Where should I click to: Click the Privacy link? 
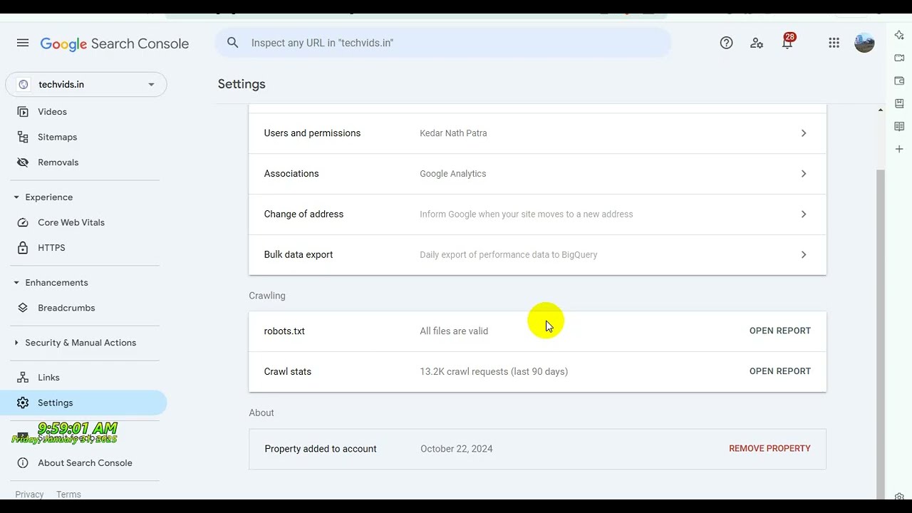coord(29,494)
